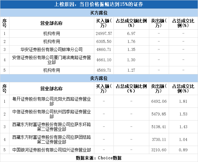
Task: Click buy amount 4860.71
Action: click(104, 49)
